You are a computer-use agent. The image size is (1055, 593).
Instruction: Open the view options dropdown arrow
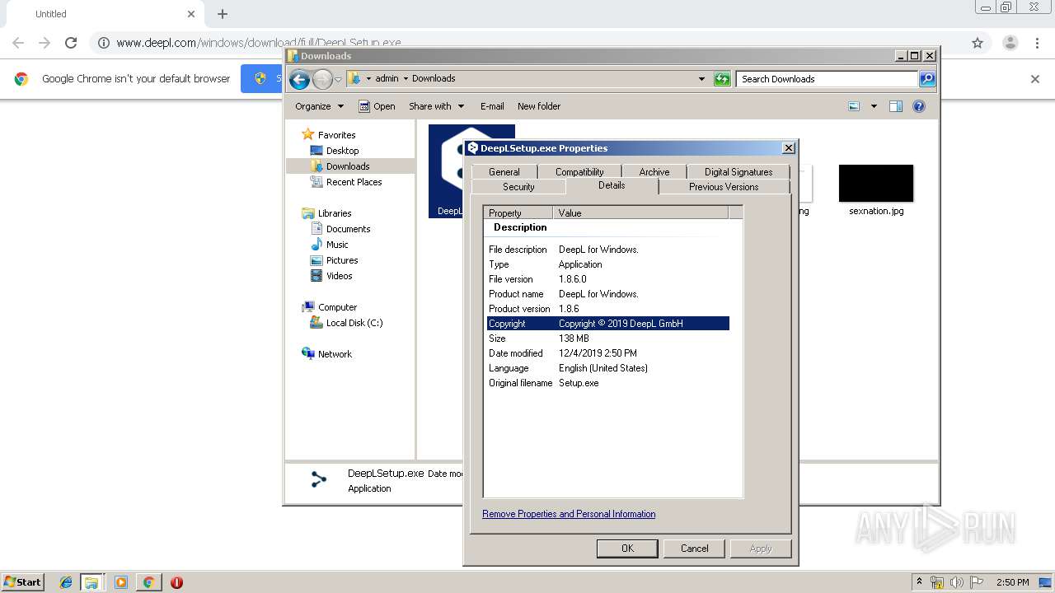(874, 106)
